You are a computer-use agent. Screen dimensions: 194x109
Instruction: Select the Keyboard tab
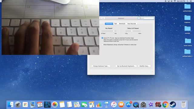(x=109, y=24)
